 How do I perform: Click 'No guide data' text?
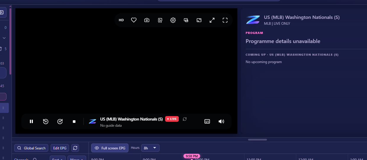click(111, 126)
